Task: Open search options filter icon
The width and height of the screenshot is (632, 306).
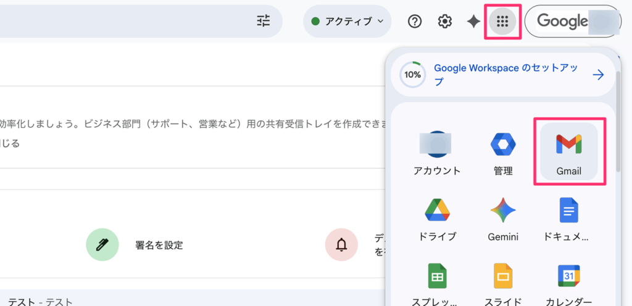Action: point(264,21)
